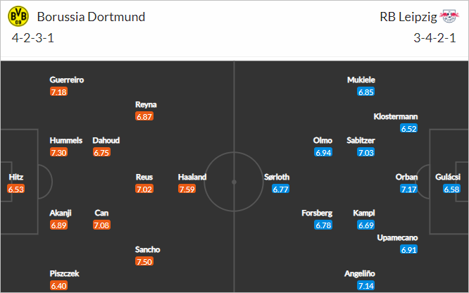Open the Borussia Dortmund team name link
This screenshot has height=293, width=469.
point(91,17)
